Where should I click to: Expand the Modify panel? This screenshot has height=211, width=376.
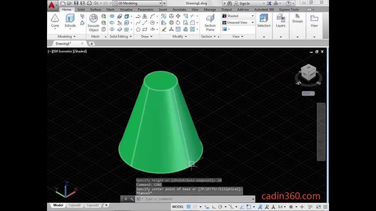180,37
